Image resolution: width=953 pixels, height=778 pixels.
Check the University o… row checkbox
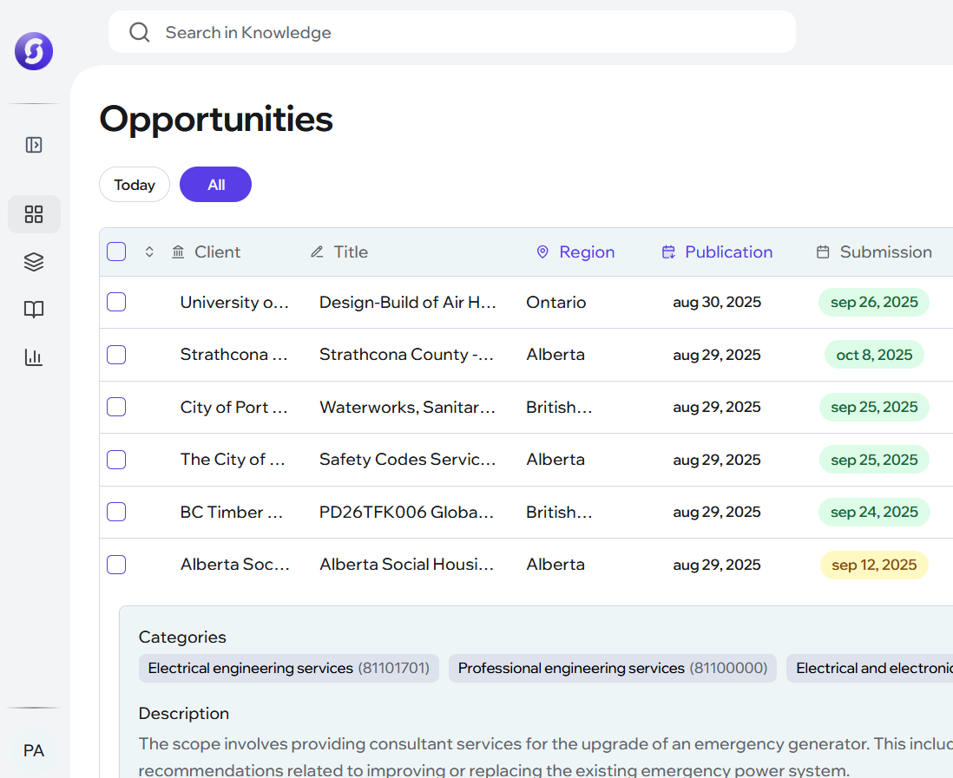coord(116,302)
